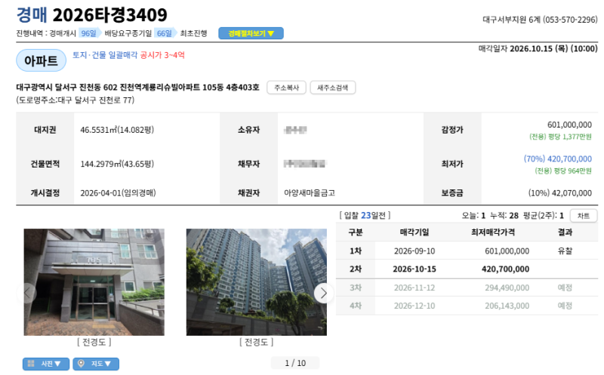Viewport: 604px width, 375px height.
Task: Open the apartment tower 전경도 thumbnail
Action: pyautogui.click(x=257, y=282)
